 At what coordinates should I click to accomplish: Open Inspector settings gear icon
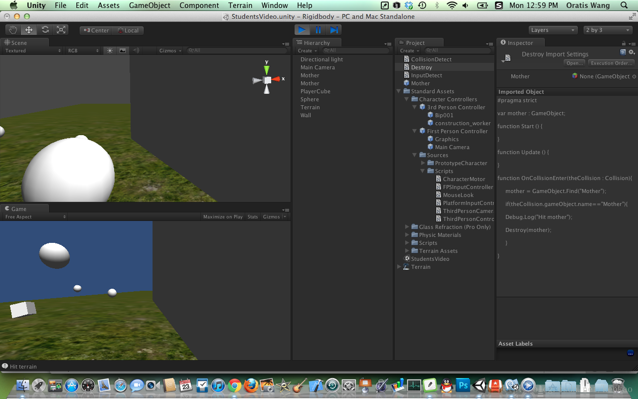632,52
